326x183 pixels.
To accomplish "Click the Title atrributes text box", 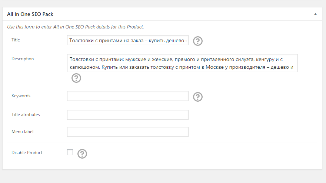I will (127, 115).
